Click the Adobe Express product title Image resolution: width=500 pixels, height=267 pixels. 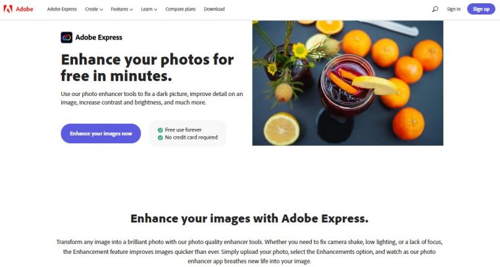(99, 37)
